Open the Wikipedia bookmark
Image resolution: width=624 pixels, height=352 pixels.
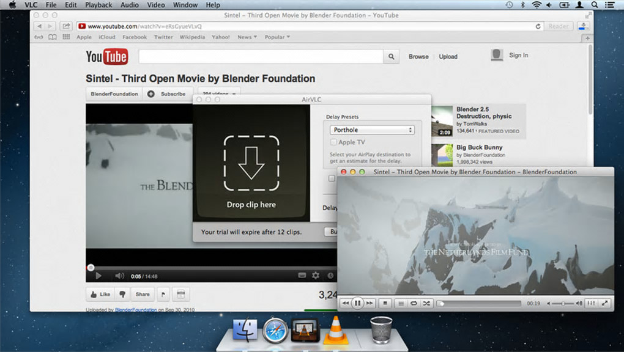(x=192, y=37)
